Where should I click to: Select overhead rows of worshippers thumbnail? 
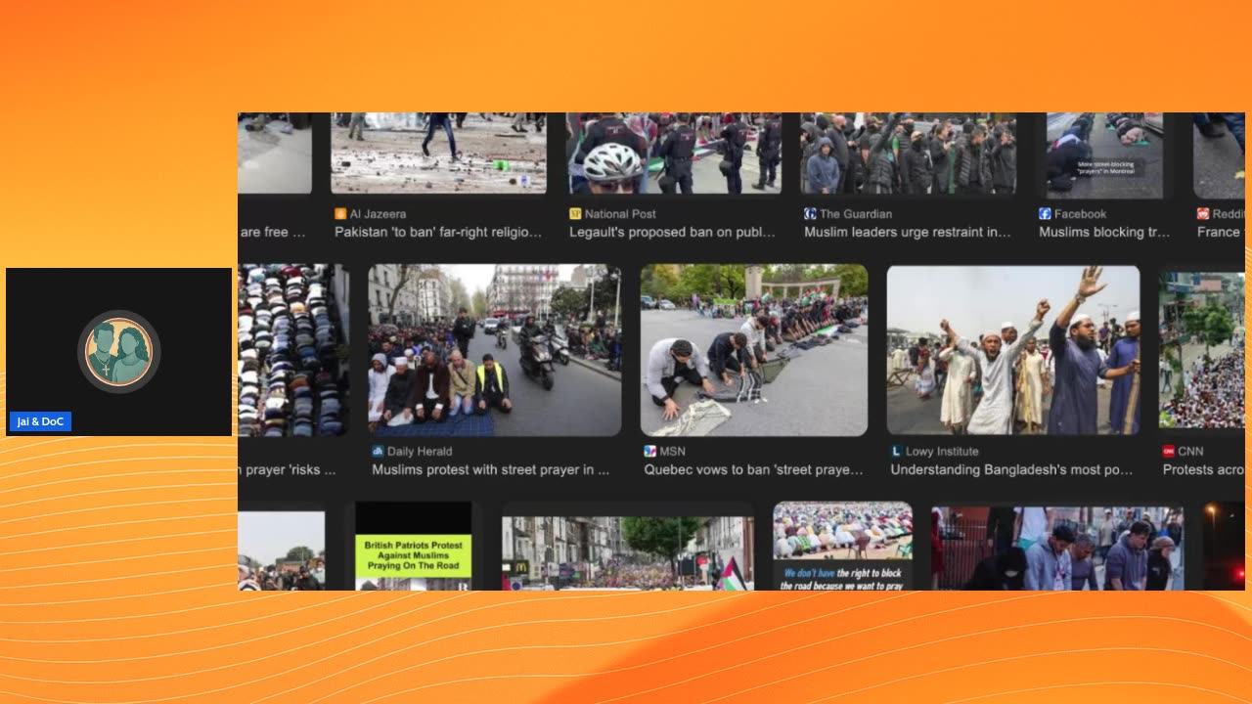pos(293,350)
